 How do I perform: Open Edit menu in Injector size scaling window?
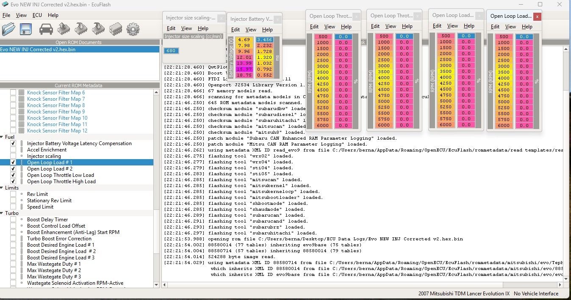point(171,28)
